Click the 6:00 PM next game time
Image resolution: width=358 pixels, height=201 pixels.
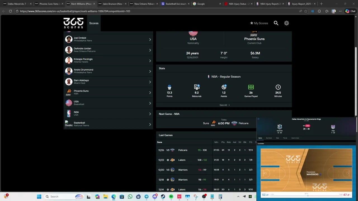click(224, 123)
